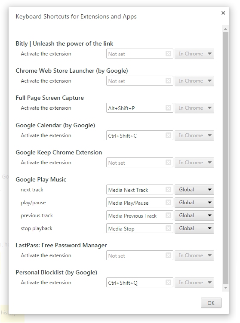Clear the Bitly shortcut with the X icon

point(168,54)
